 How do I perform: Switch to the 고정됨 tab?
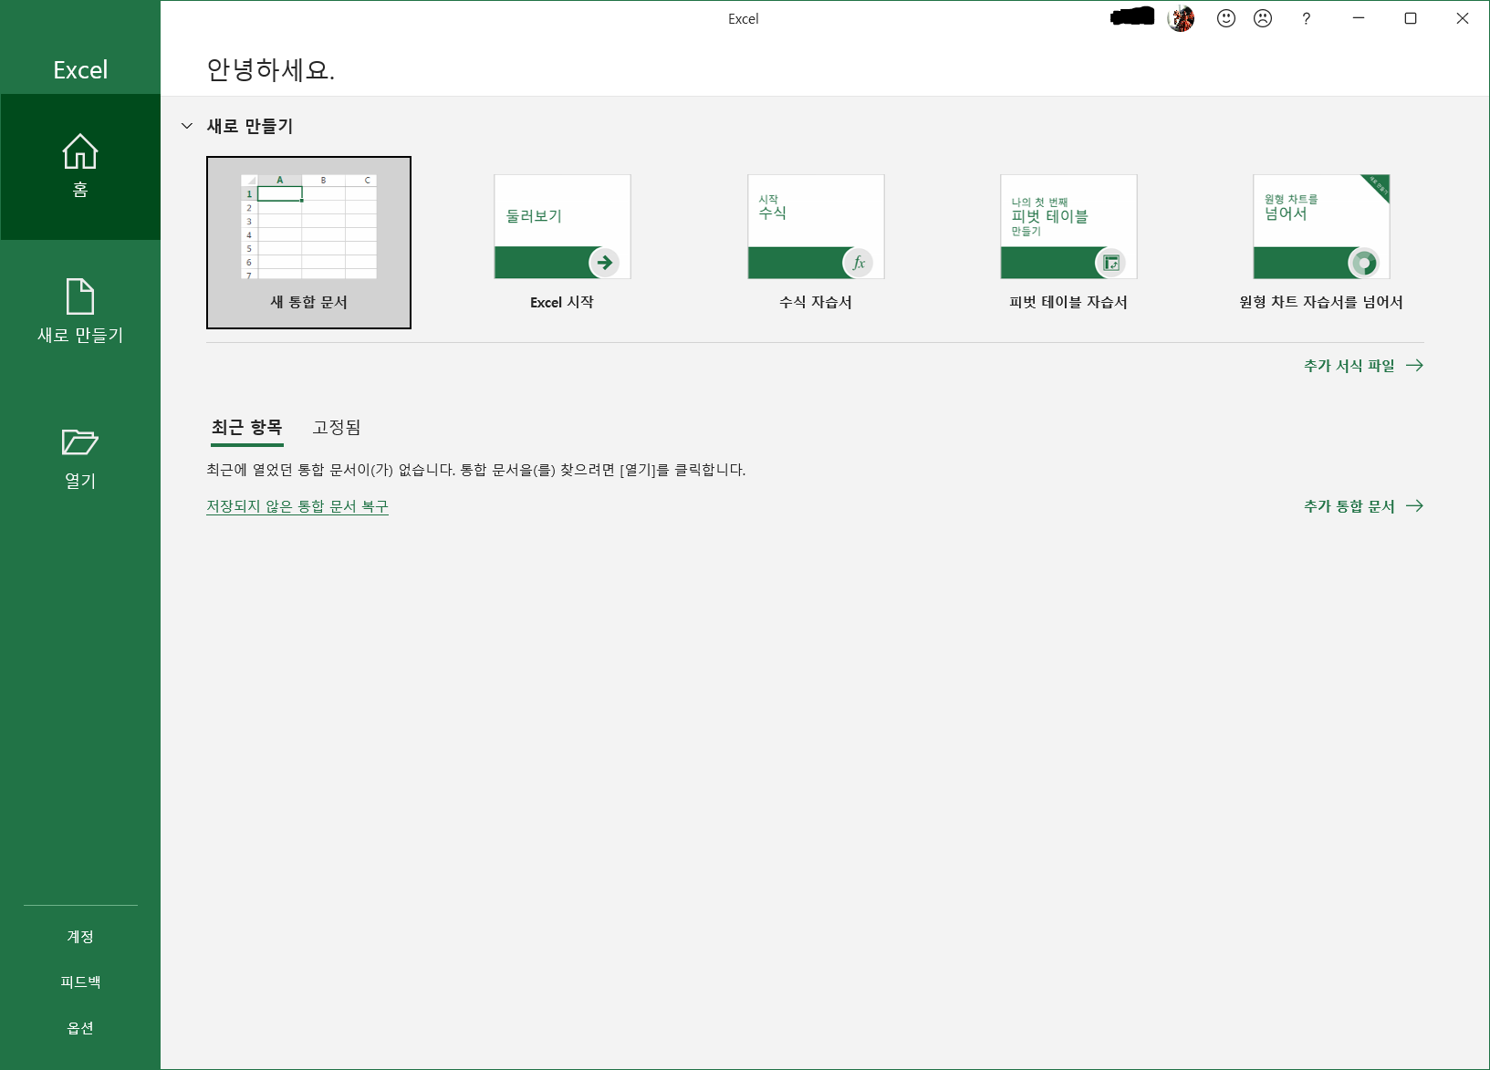pos(337,427)
